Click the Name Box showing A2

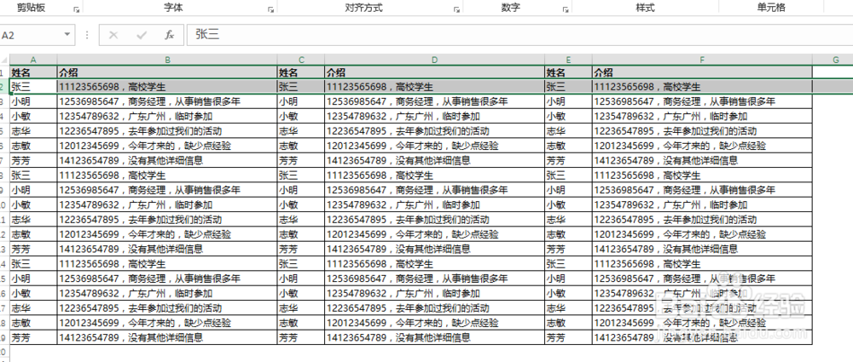coord(32,35)
